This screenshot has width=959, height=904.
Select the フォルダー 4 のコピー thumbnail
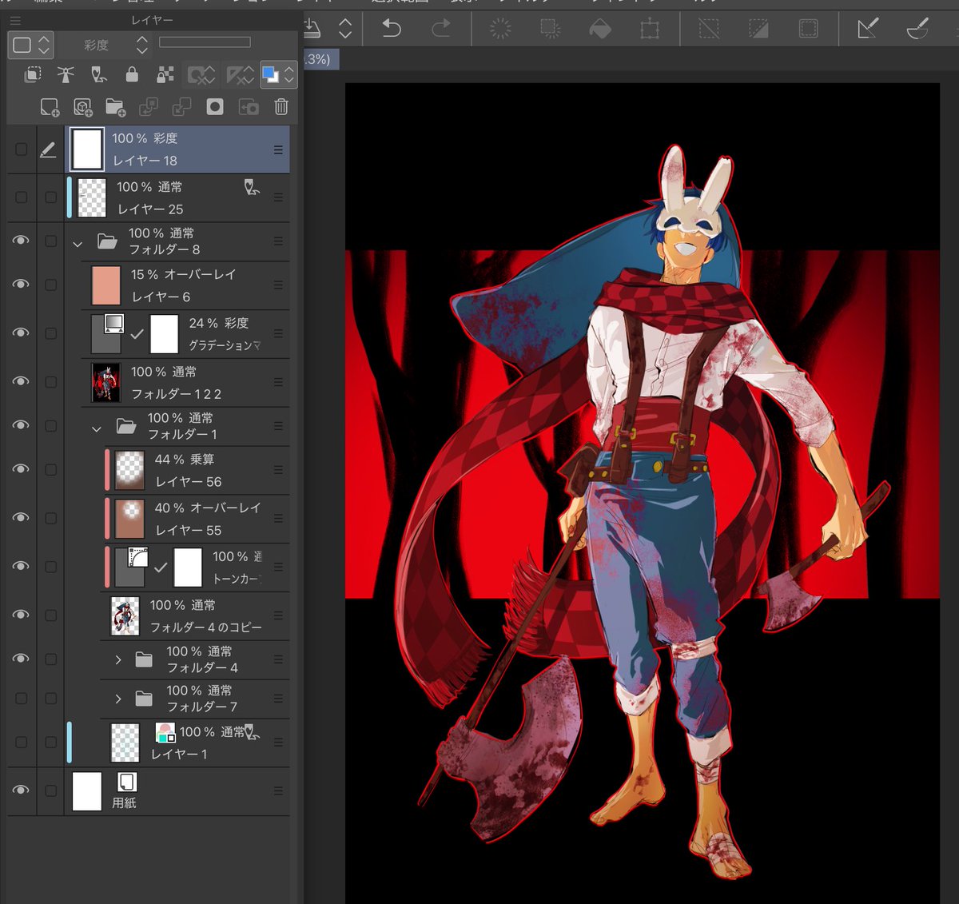tap(125, 615)
